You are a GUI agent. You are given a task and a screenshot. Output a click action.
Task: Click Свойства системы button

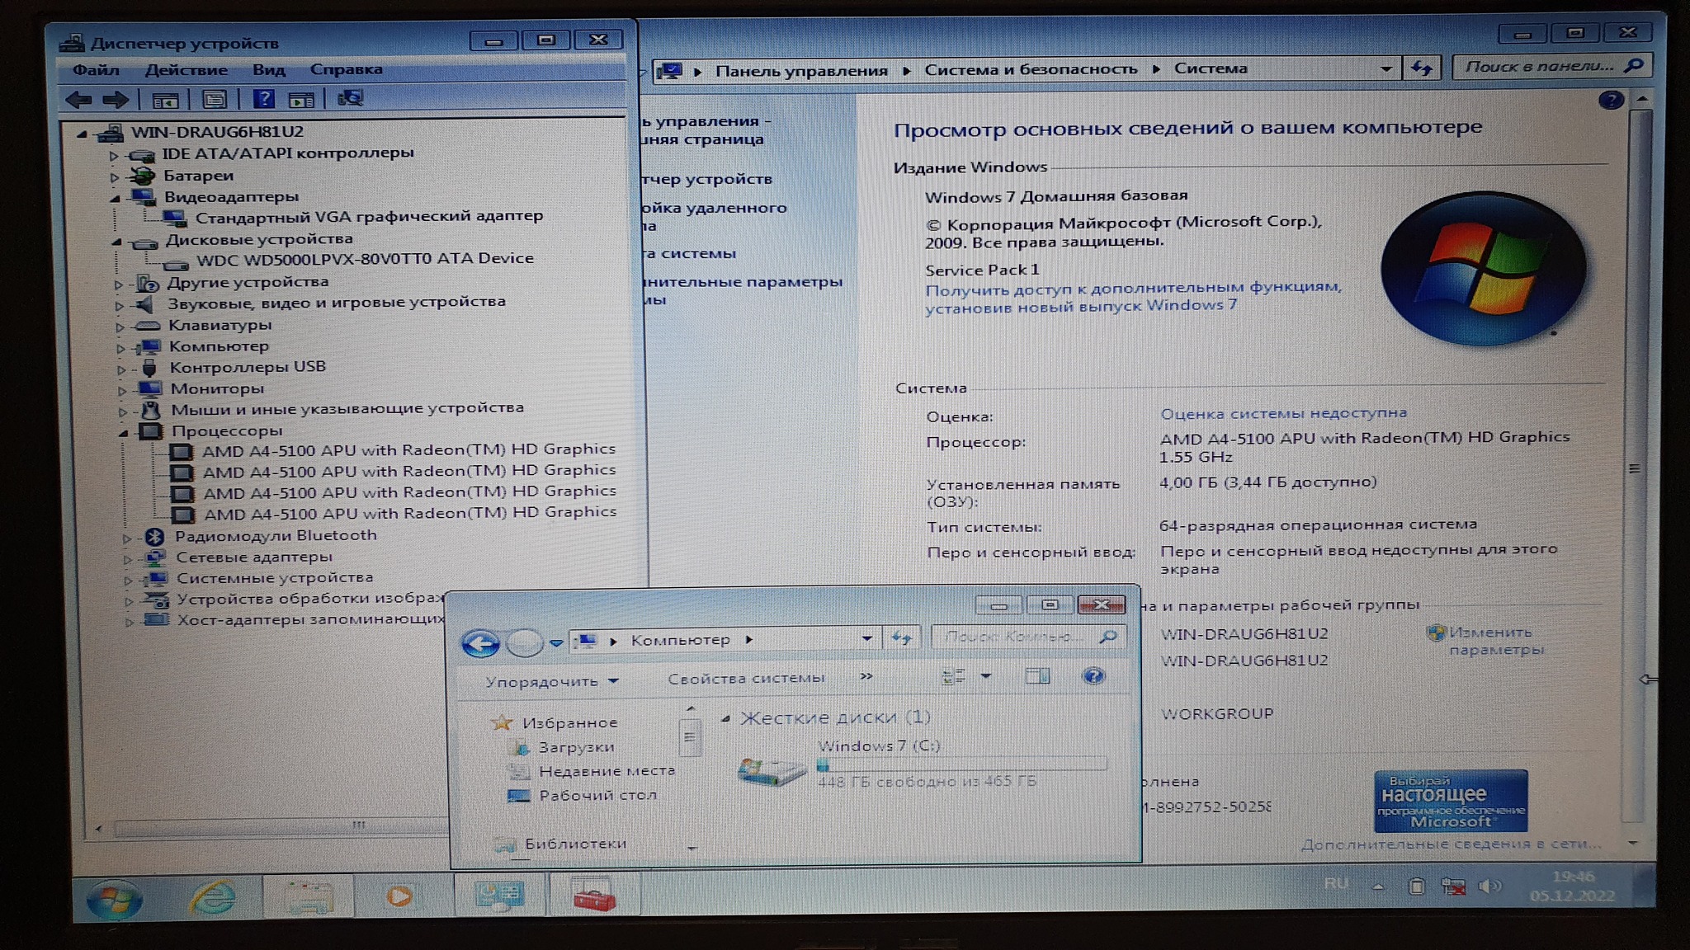(746, 679)
